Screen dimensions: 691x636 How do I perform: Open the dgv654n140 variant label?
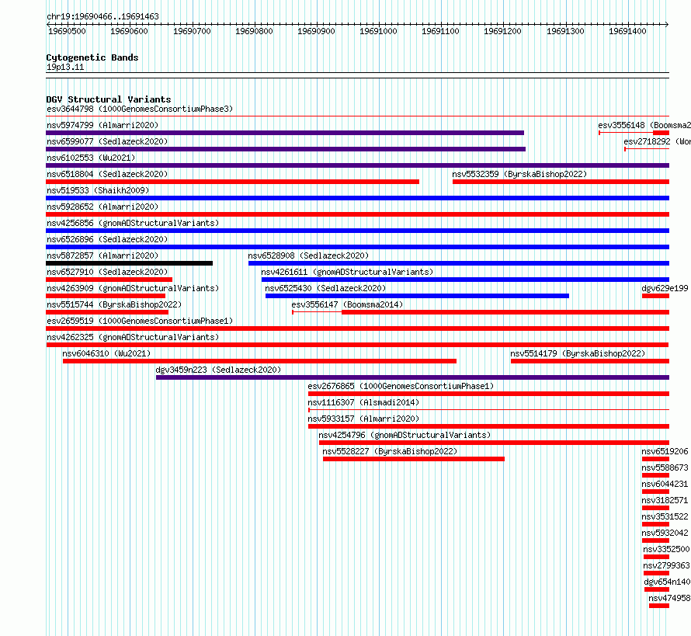click(667, 582)
